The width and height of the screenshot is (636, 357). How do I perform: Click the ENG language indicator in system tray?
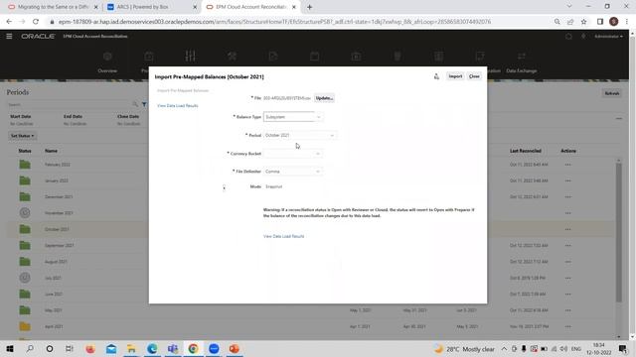coord(576,348)
